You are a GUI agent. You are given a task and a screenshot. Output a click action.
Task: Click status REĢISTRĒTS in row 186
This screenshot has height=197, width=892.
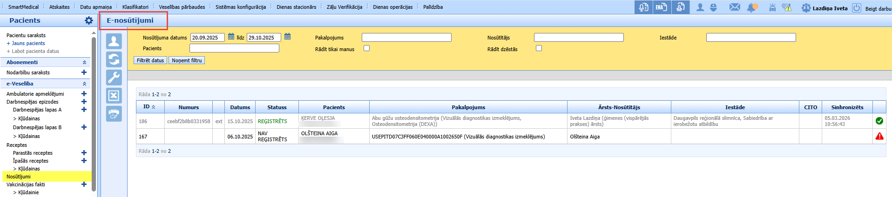point(272,121)
